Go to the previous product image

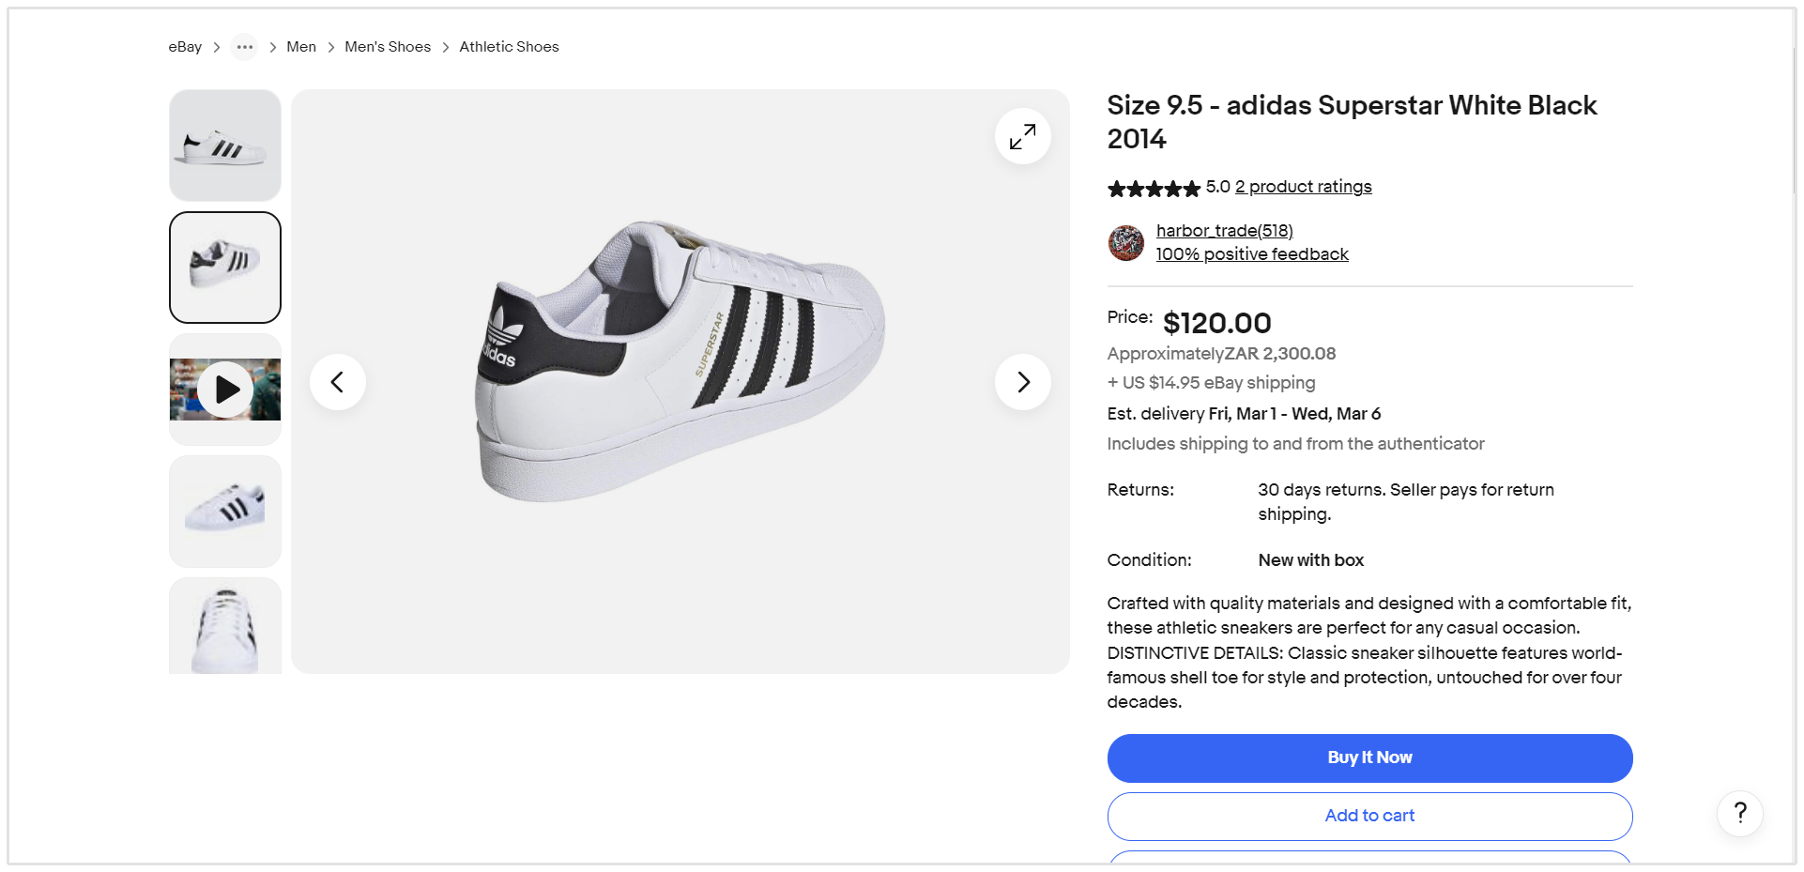[338, 382]
